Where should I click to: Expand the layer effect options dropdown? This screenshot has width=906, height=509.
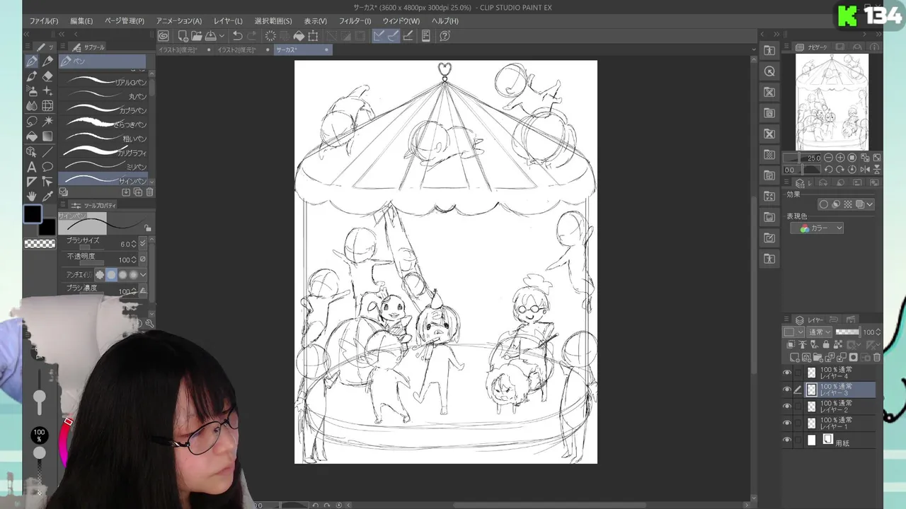[870, 204]
